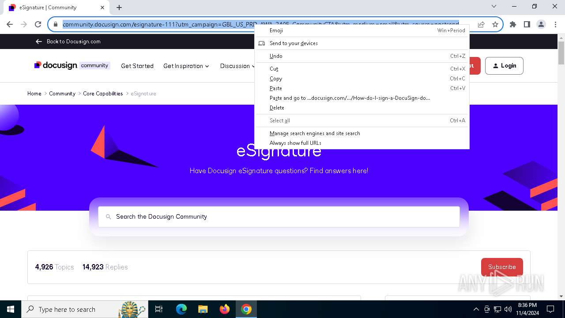Open Task View on taskbar
Viewport: 565px width, 318px height.
point(159,309)
